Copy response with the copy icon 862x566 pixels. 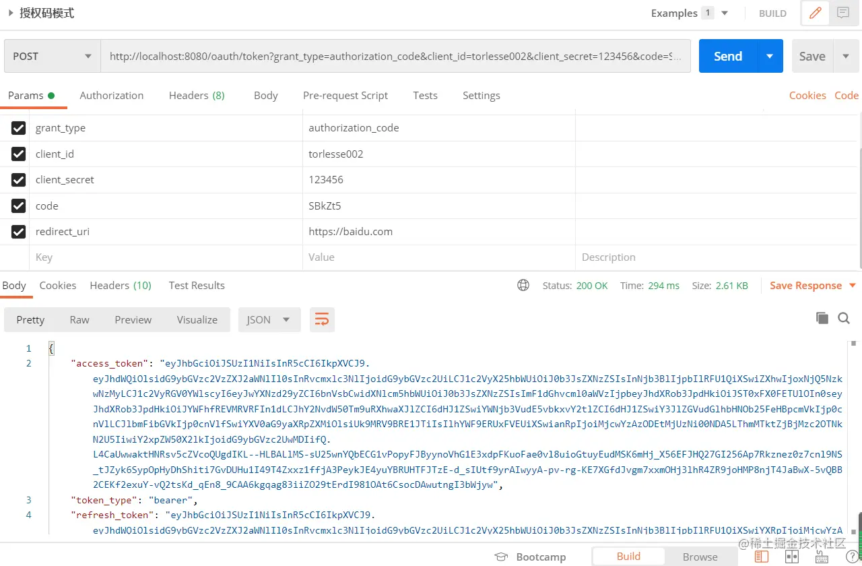822,318
